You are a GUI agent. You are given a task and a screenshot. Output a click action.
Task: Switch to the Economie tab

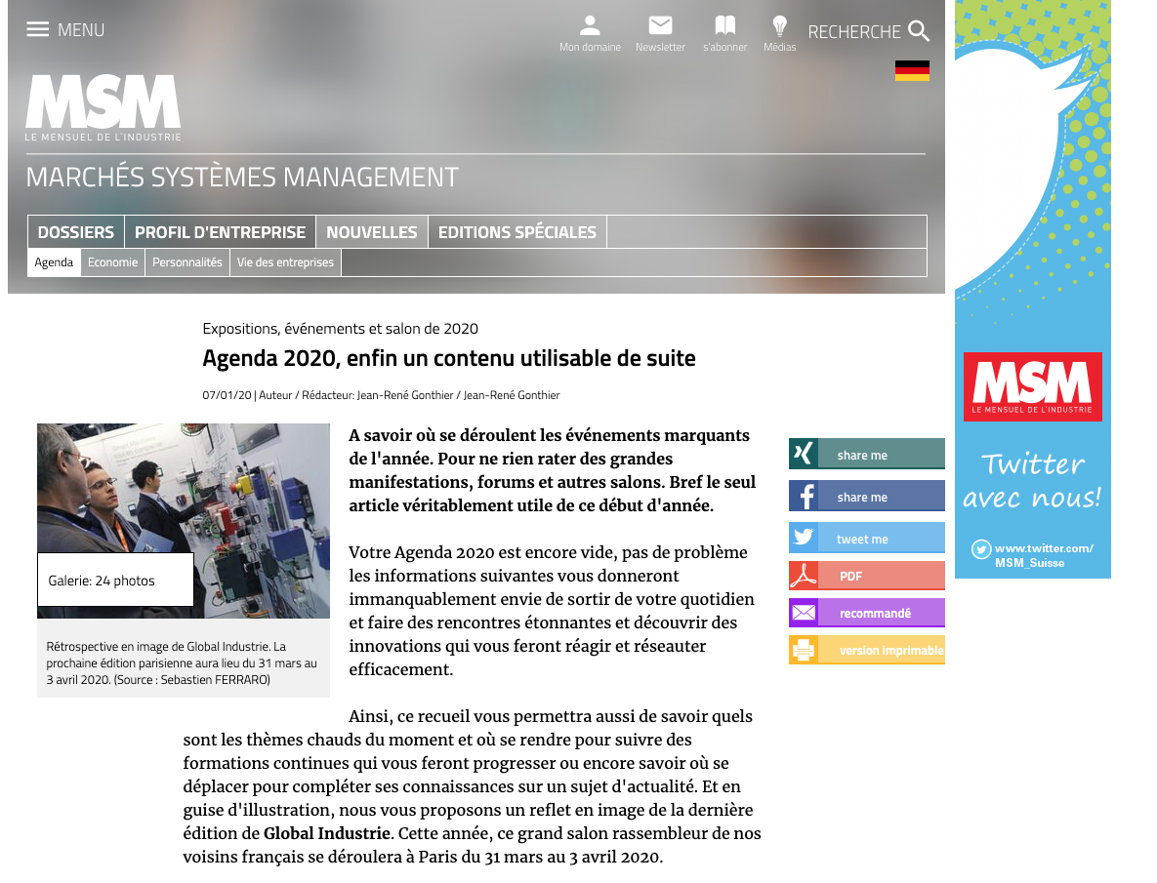pyautogui.click(x=112, y=262)
